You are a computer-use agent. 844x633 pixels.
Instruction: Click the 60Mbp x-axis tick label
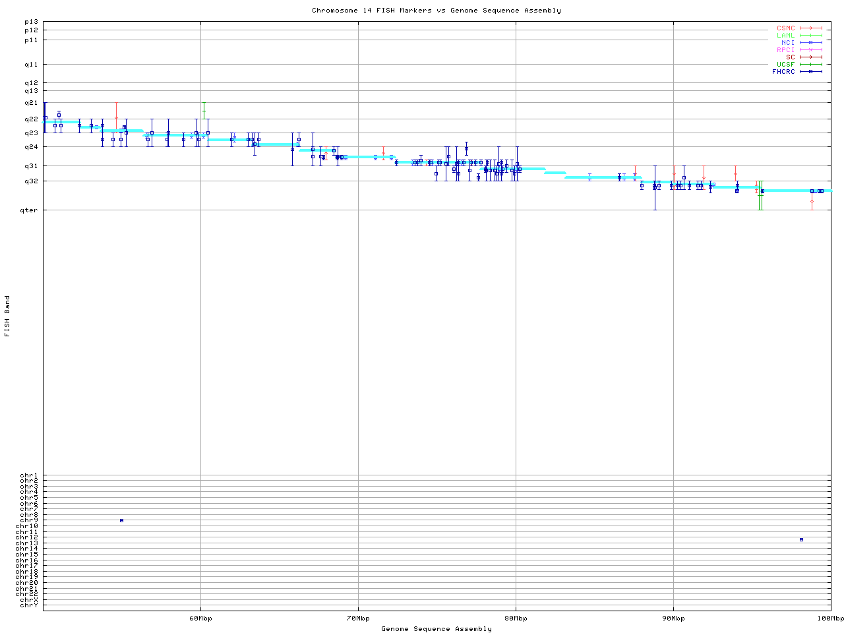200,618
